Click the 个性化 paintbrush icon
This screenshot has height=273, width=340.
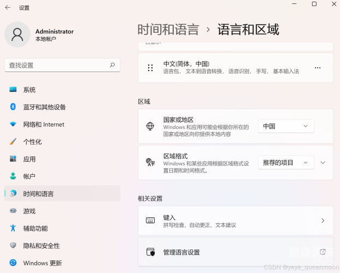(13, 141)
